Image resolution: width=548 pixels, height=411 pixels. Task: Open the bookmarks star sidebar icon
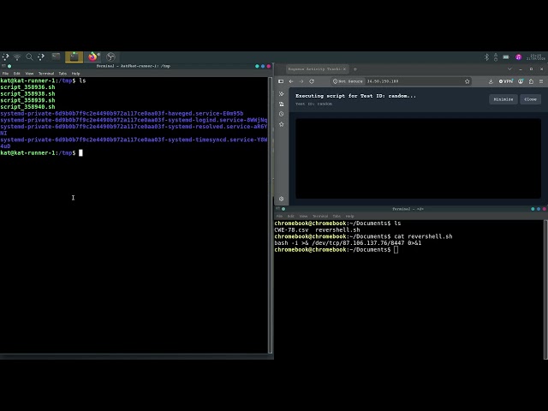(x=282, y=124)
